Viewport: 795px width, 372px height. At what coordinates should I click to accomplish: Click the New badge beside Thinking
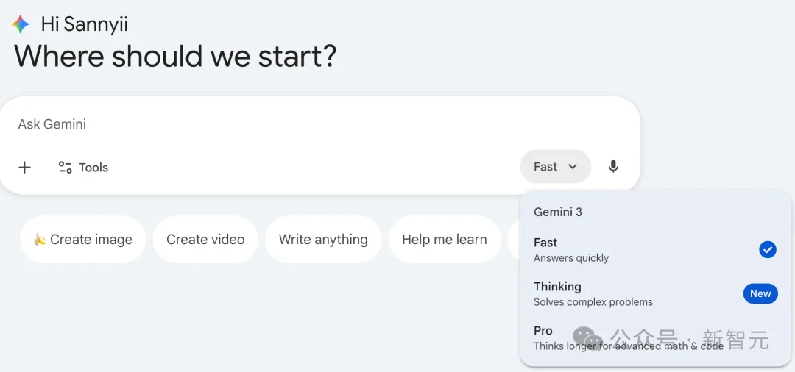tap(760, 294)
